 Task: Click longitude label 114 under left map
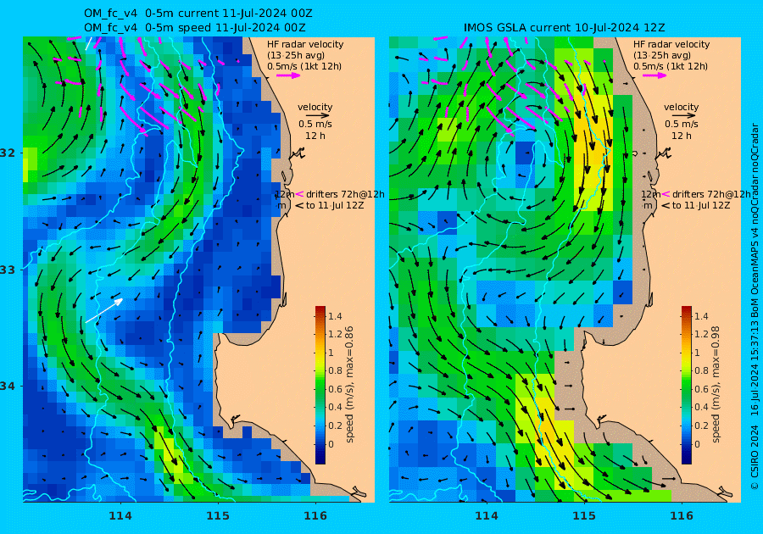[120, 515]
